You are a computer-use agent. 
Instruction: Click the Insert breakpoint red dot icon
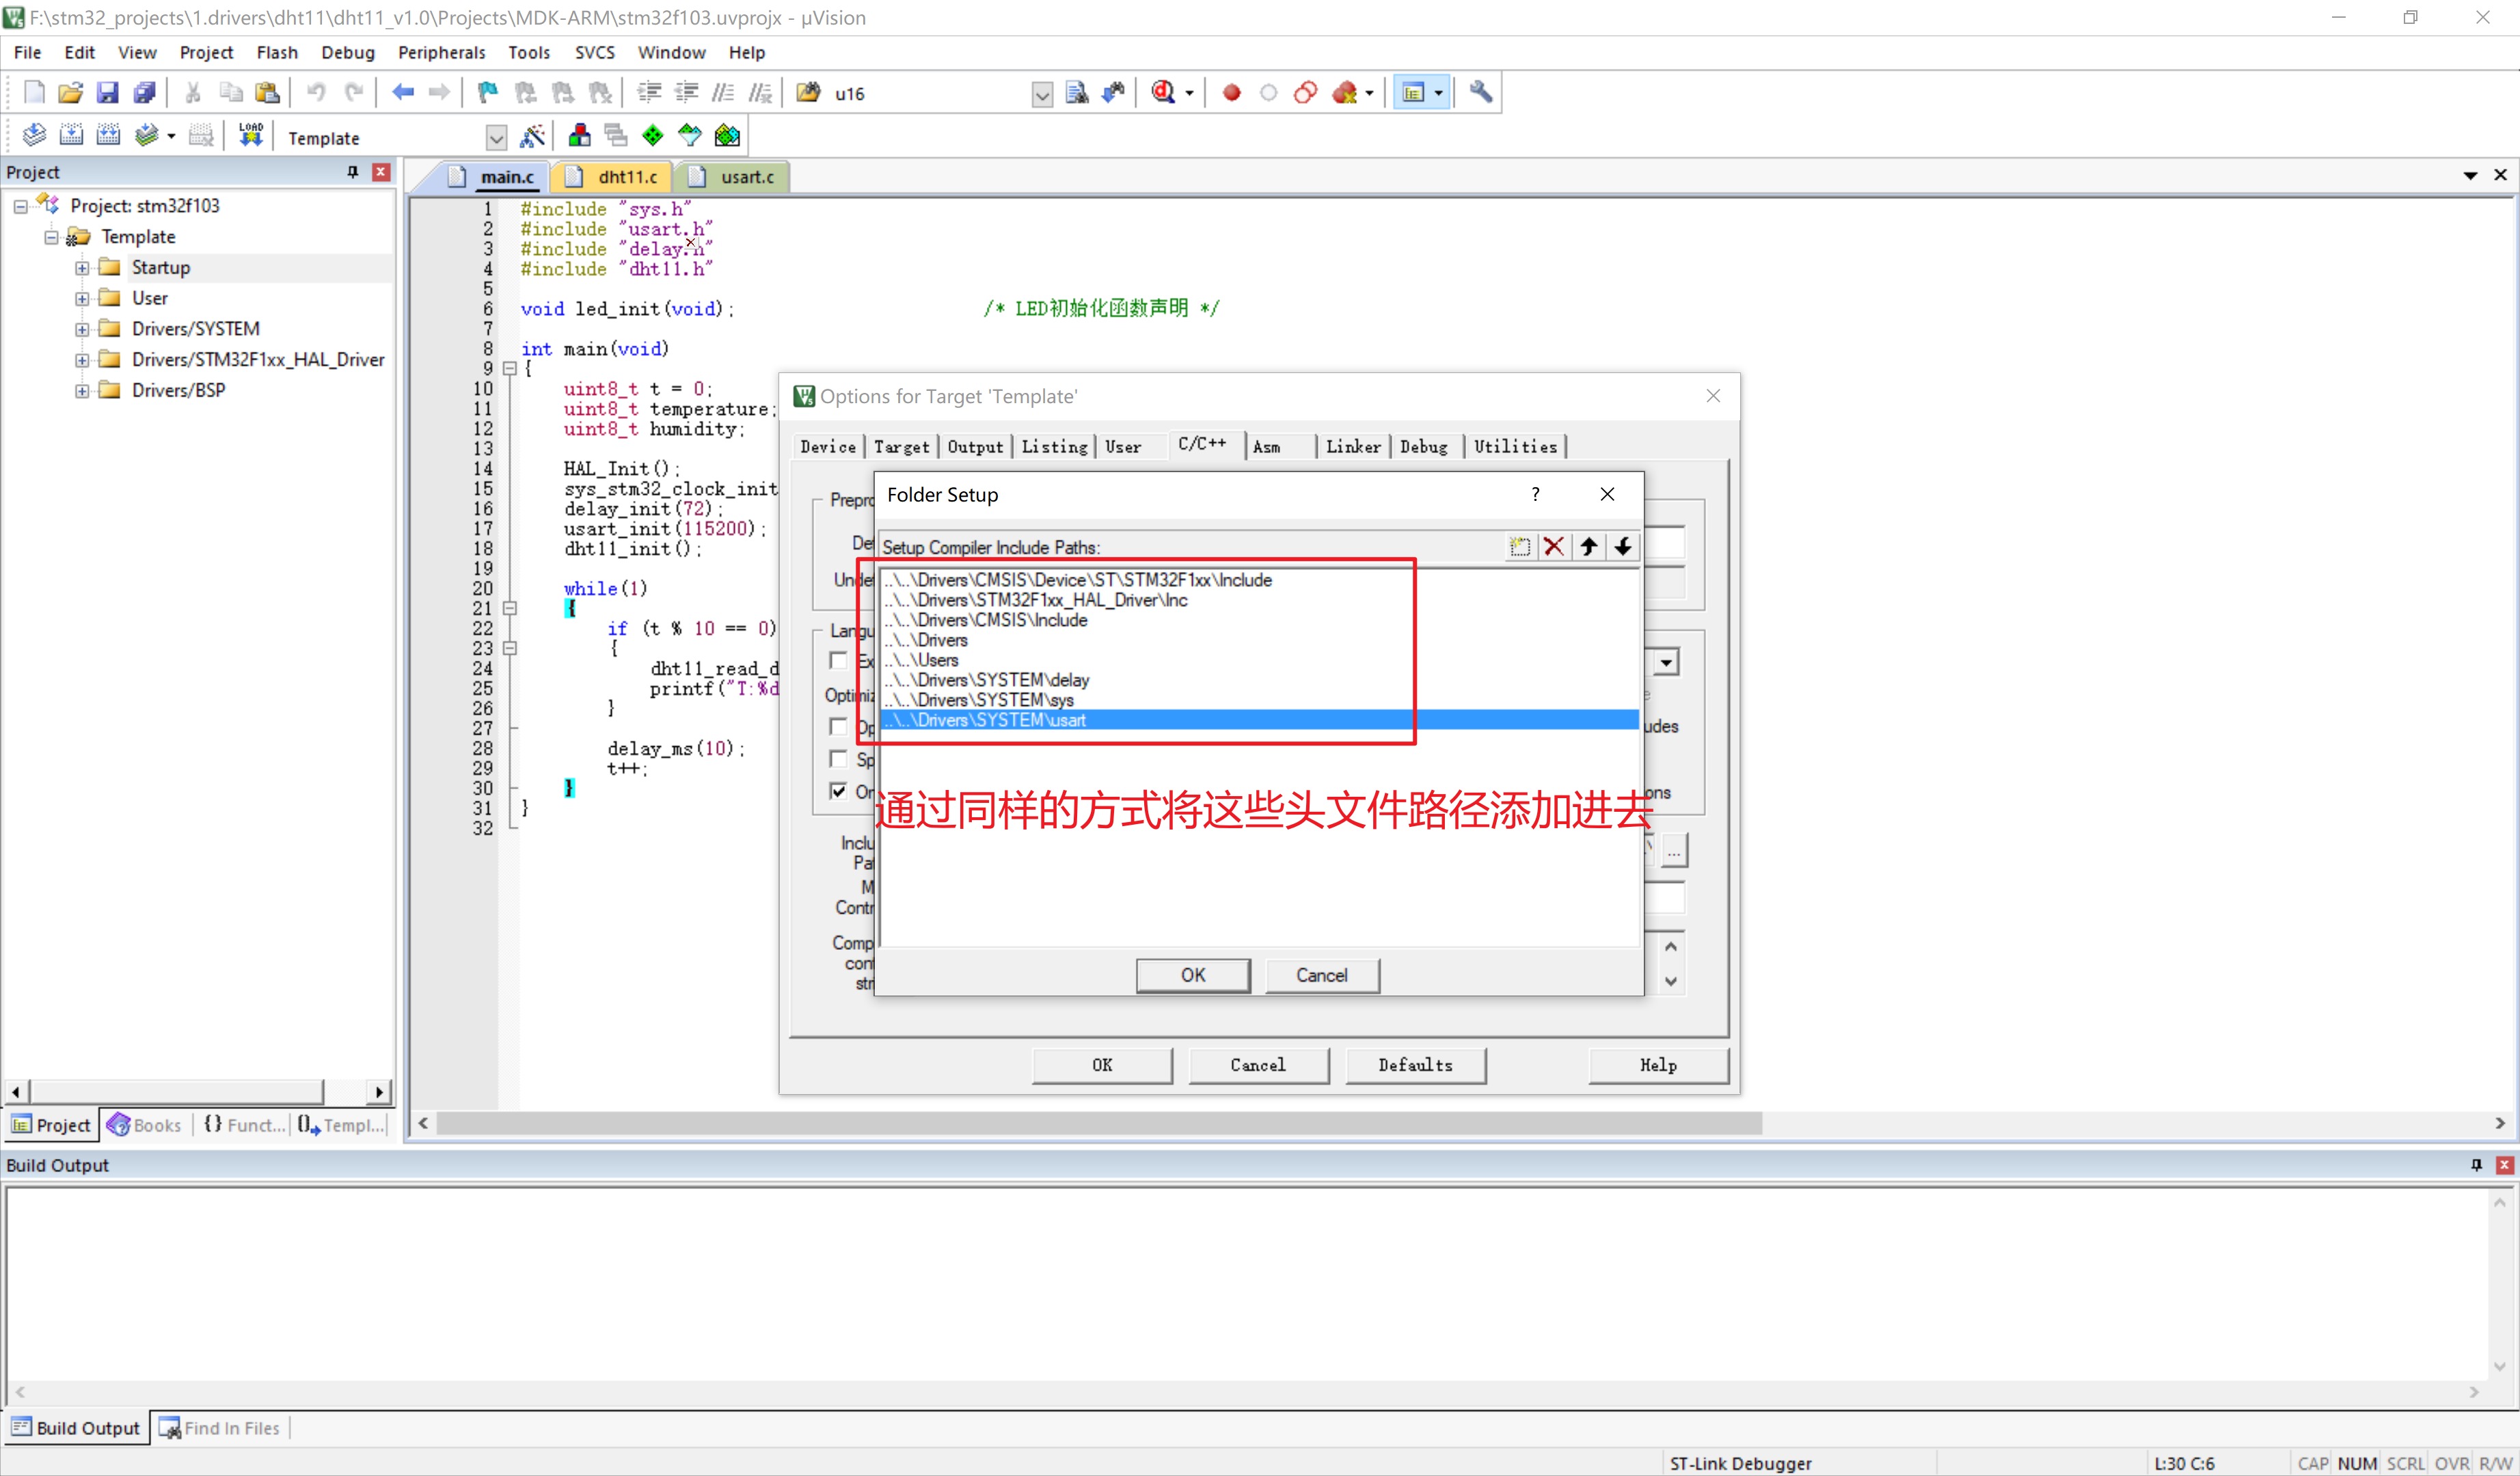pyautogui.click(x=1231, y=93)
